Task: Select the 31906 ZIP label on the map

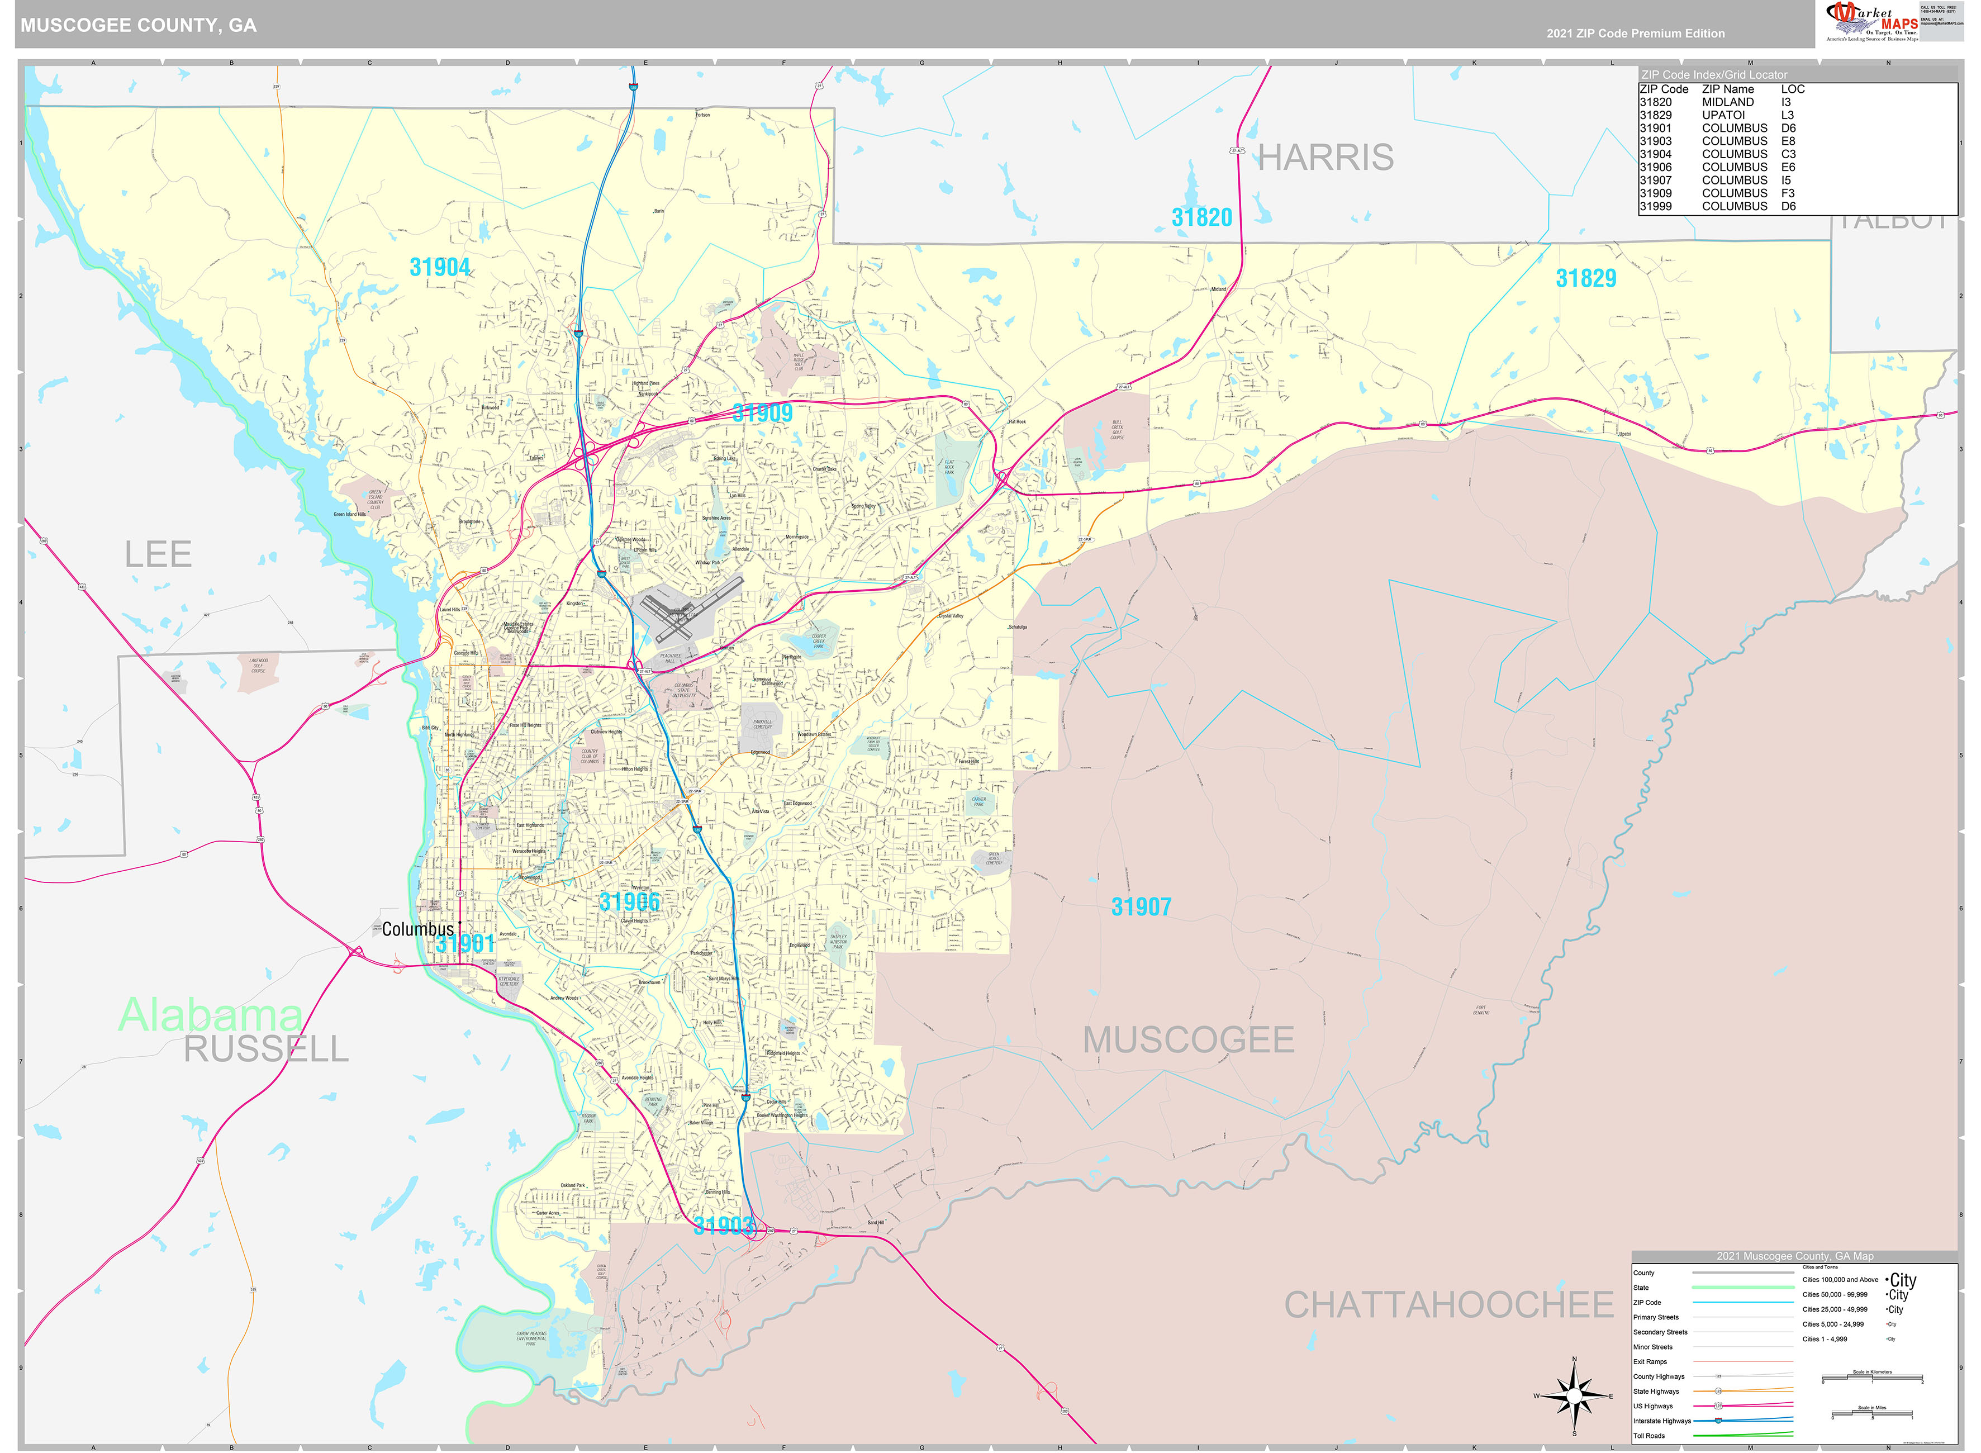Action: [629, 901]
